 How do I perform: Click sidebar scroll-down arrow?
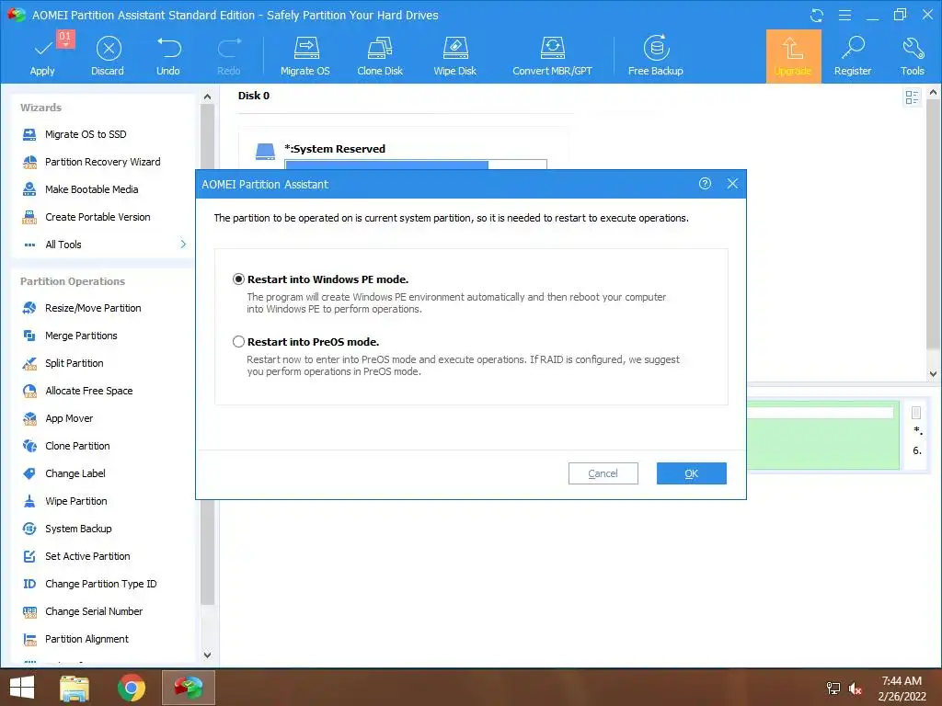coord(207,655)
